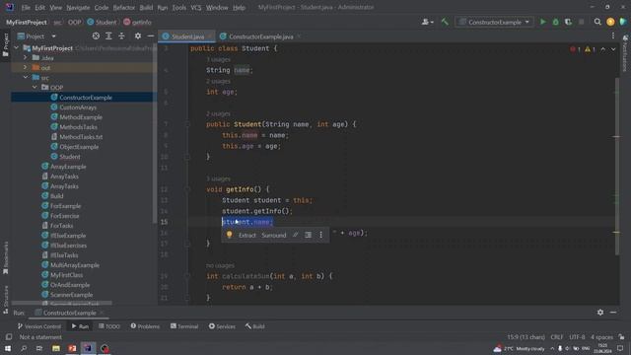Open the IDE updates icon
This screenshot has width=631, height=355.
610,22
